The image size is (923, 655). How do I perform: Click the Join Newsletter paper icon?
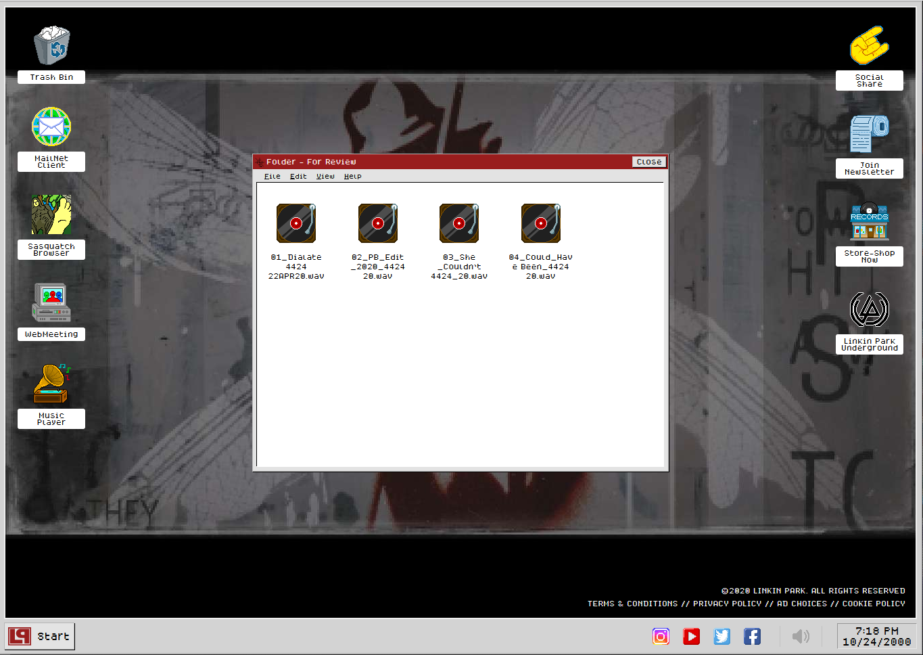point(870,133)
